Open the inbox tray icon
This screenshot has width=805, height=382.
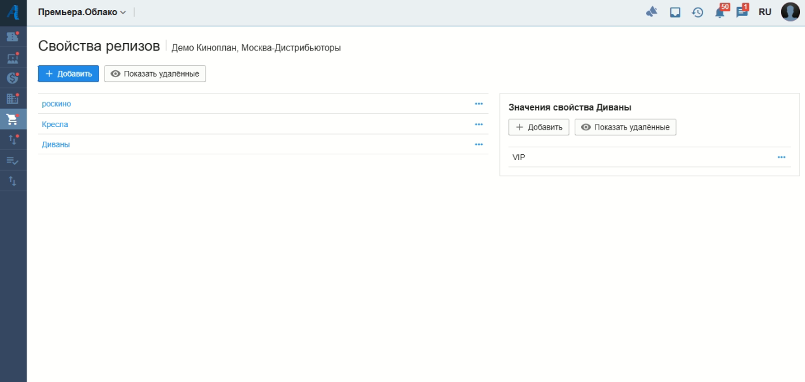(675, 12)
